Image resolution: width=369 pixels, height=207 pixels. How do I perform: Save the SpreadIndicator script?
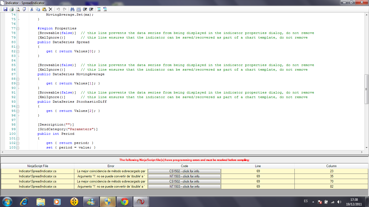pos(5,9)
